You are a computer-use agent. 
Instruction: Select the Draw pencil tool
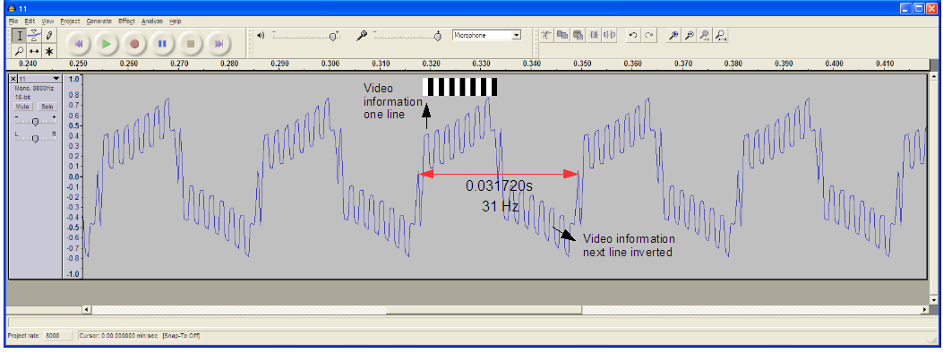(x=49, y=36)
